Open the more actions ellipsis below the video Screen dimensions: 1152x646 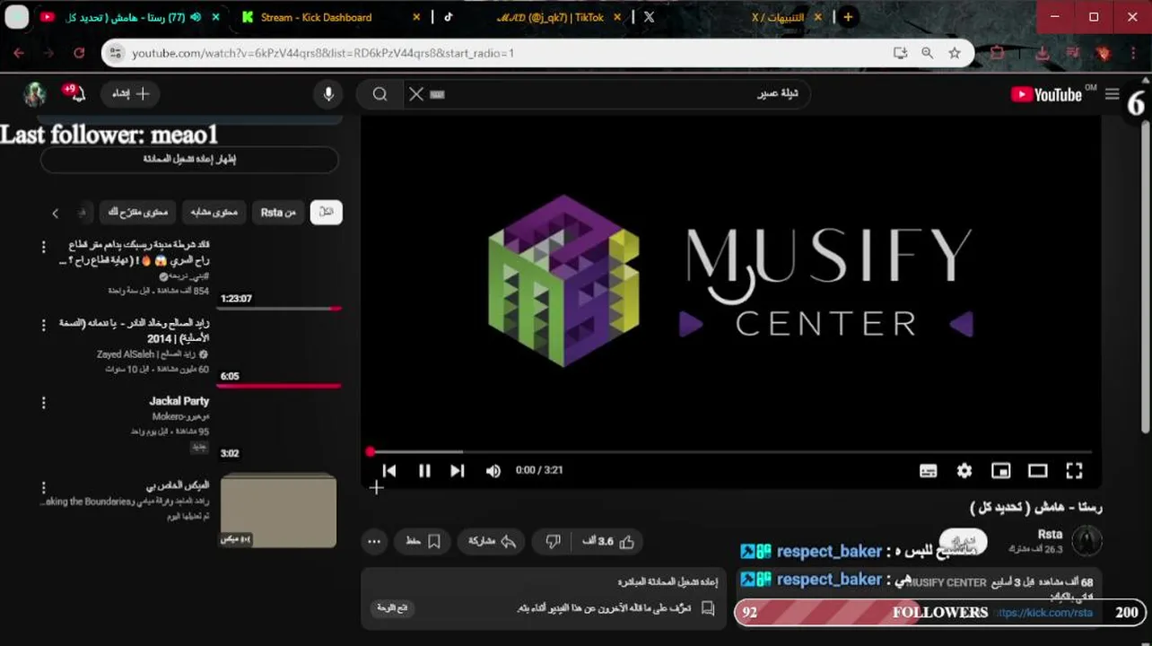(x=374, y=542)
